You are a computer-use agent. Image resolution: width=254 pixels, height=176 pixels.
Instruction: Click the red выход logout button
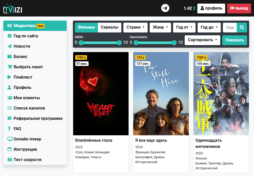point(239,9)
